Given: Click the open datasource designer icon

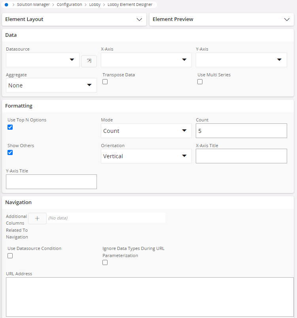Looking at the screenshot, I should tap(89, 61).
